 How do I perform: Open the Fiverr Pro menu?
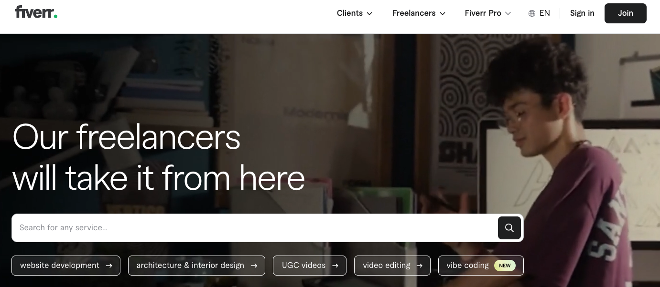coord(488,13)
